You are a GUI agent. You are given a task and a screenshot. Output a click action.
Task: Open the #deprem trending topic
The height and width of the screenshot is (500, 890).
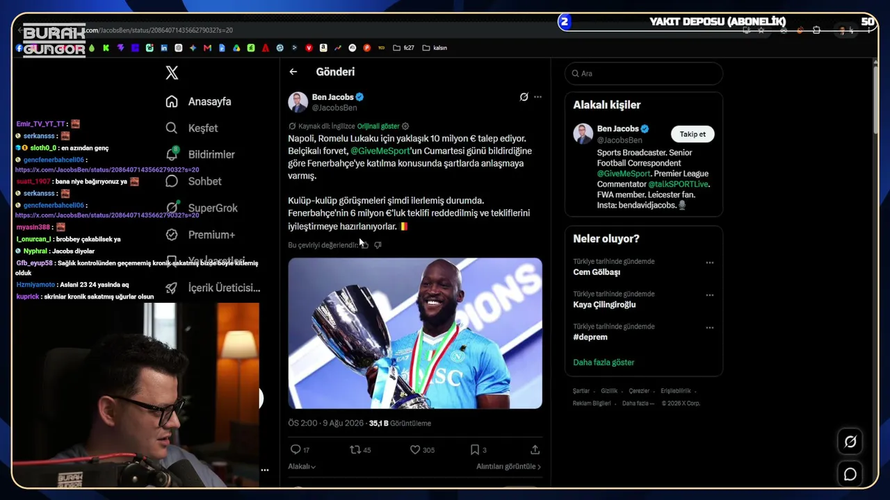(590, 337)
